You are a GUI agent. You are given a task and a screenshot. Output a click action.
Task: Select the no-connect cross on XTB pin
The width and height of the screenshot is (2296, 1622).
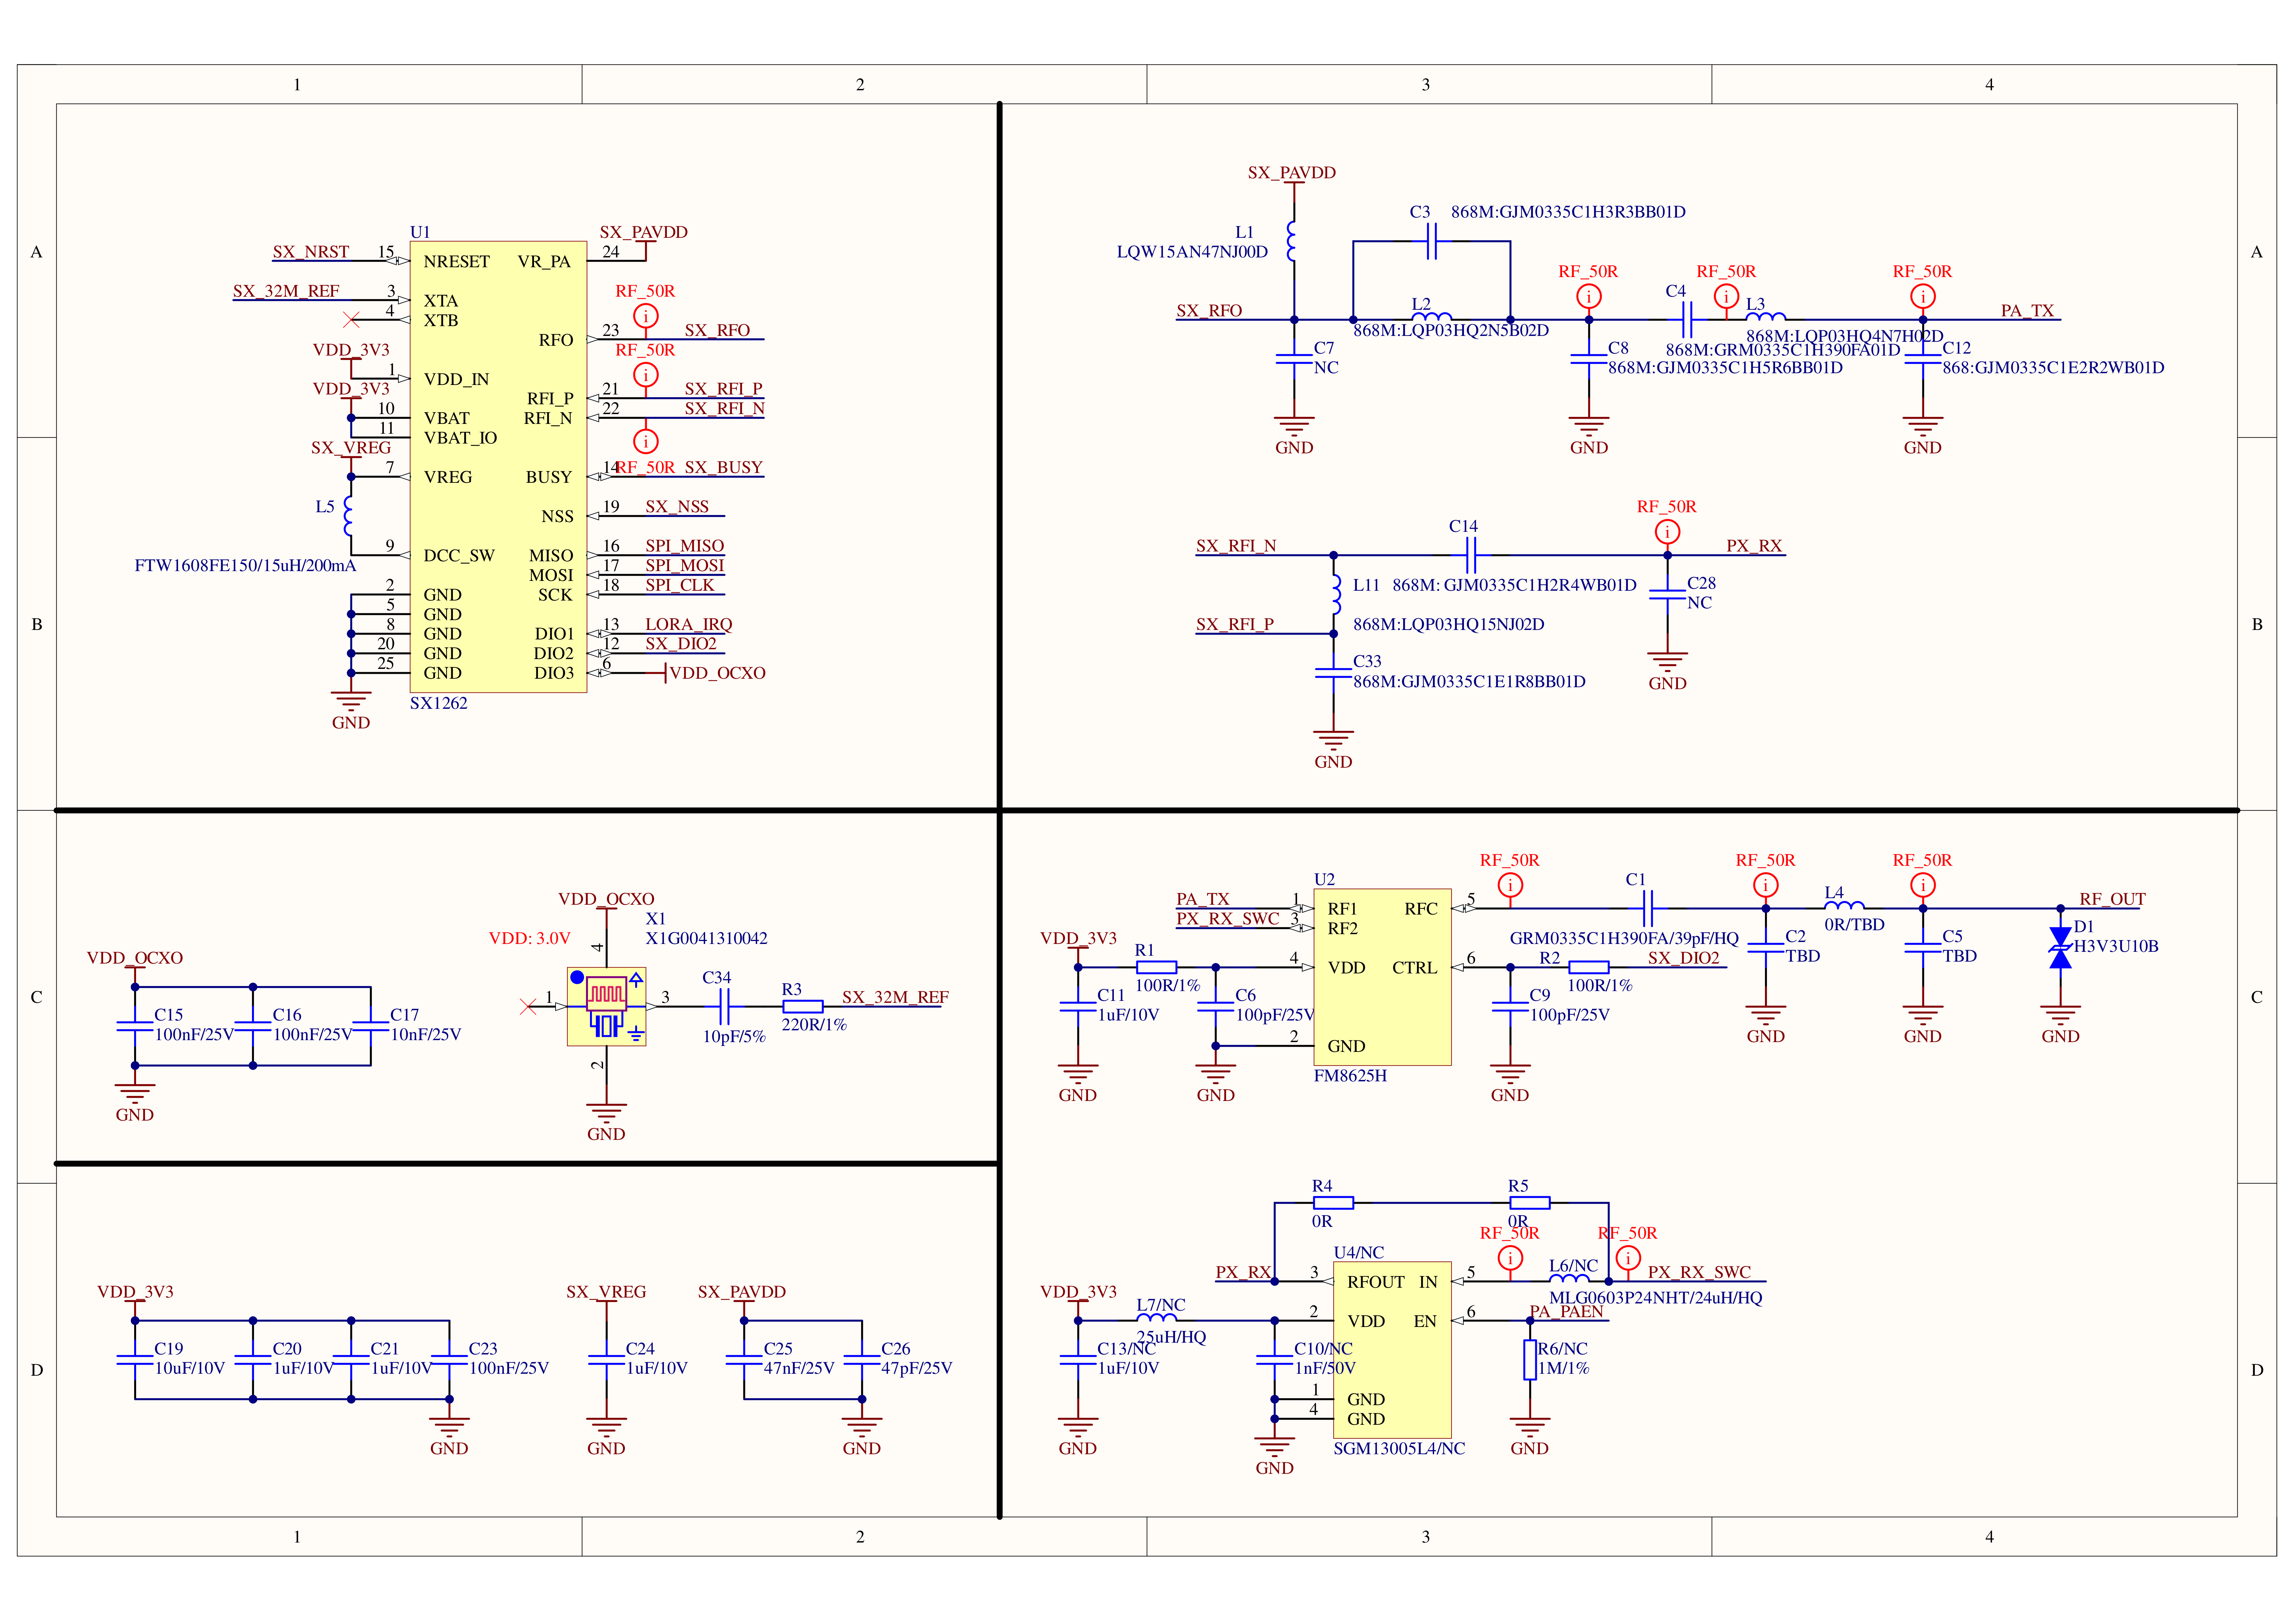(x=351, y=320)
